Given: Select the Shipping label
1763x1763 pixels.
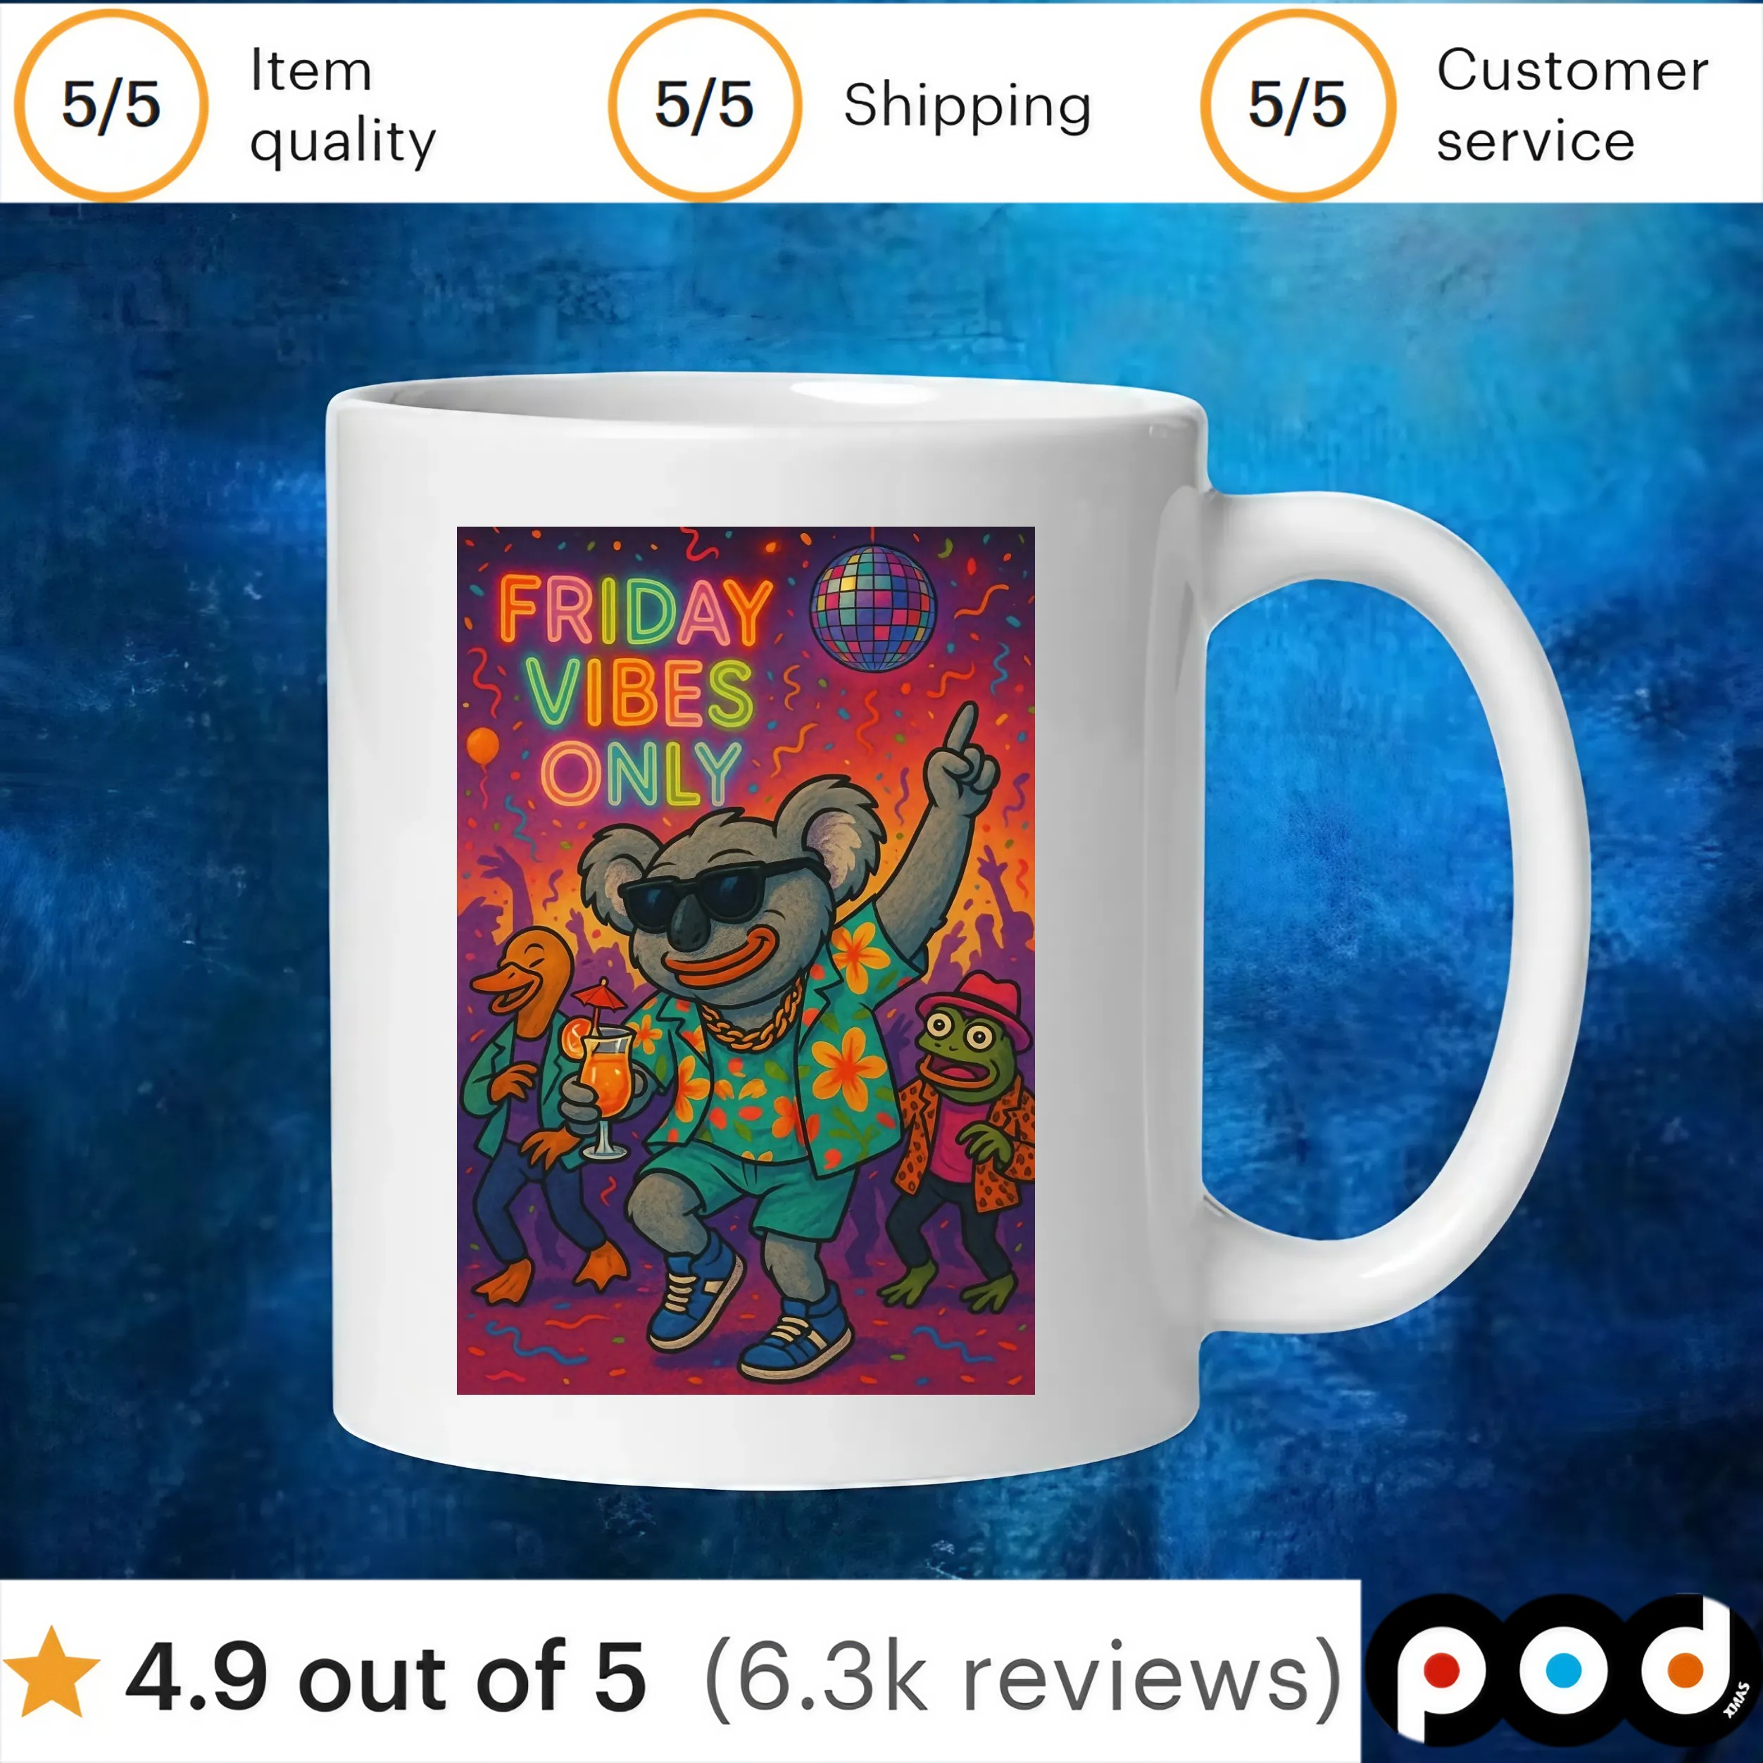Looking at the screenshot, I should pyautogui.click(x=967, y=106).
